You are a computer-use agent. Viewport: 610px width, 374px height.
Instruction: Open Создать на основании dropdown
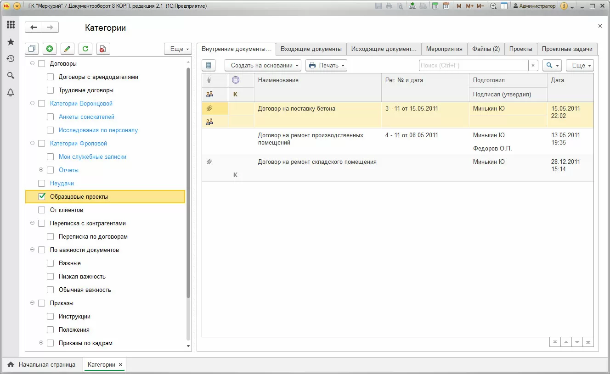263,65
